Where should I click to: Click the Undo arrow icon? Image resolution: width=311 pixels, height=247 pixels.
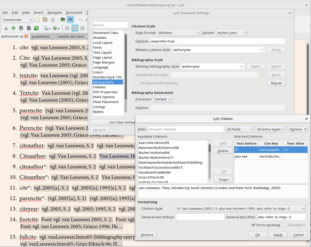point(80,20)
